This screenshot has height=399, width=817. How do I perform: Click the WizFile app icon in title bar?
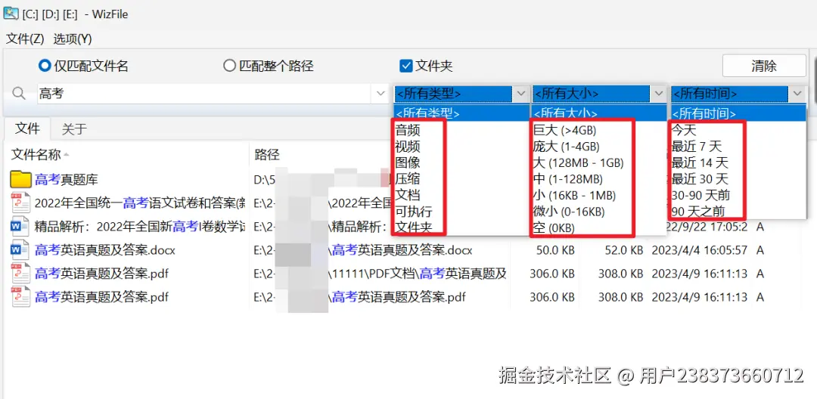[x=11, y=14]
